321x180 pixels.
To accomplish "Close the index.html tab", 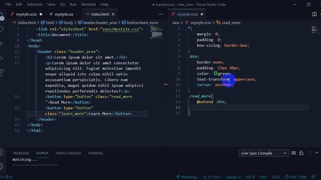I will [113, 14].
